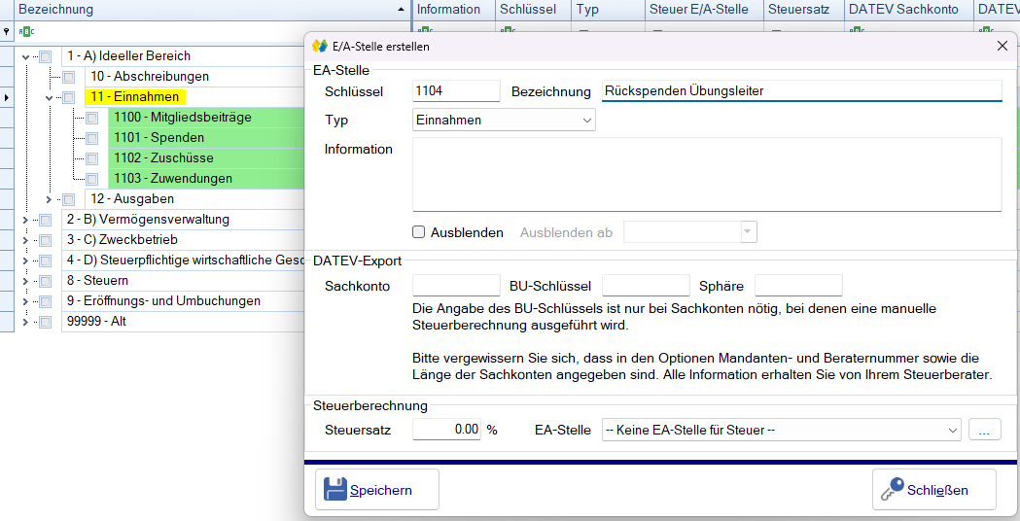
Task: Click the sort arrow in Bezeichnung header
Action: [402, 10]
